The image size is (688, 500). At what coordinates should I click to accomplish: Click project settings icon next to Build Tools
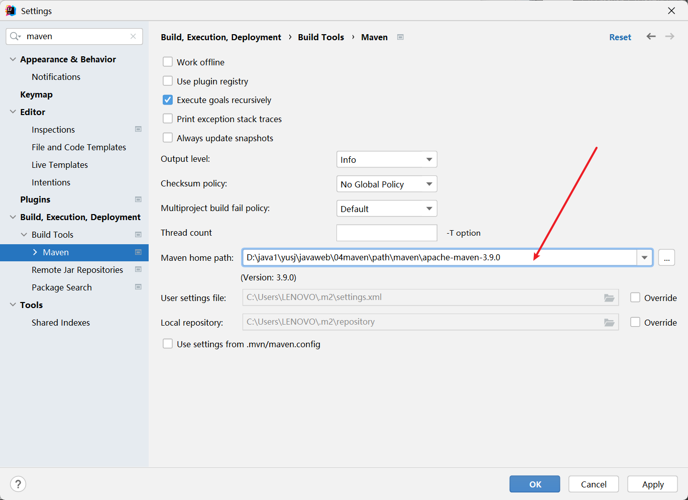click(138, 235)
